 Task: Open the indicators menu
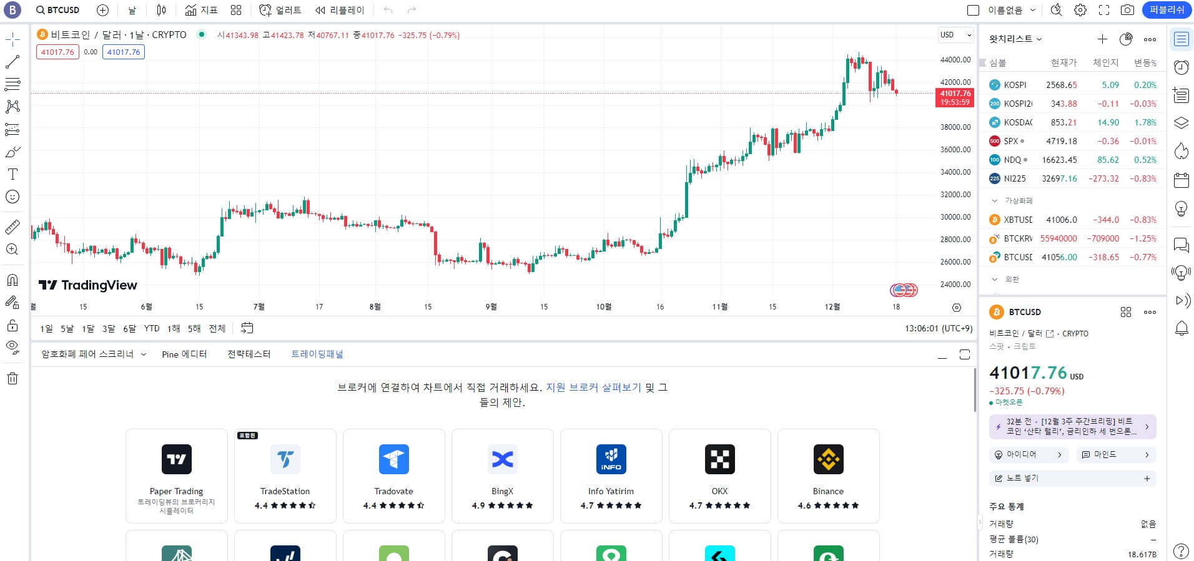coord(201,10)
